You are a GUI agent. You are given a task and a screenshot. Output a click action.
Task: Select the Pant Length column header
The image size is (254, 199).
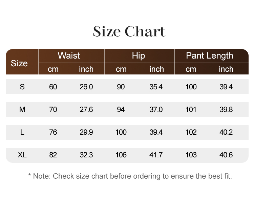(x=209, y=56)
